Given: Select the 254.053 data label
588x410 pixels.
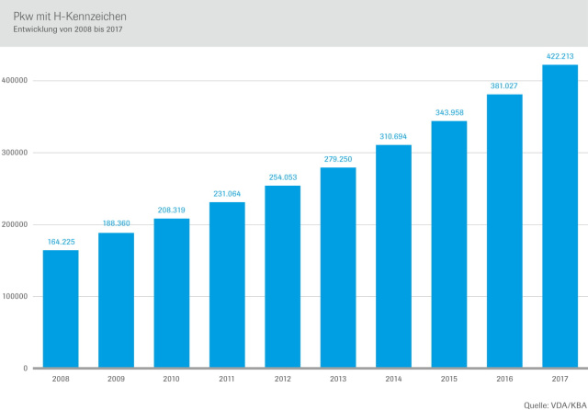Looking at the screenshot, I should [282, 177].
